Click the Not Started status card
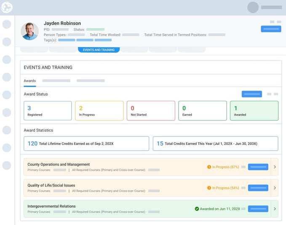The height and width of the screenshot is (225, 286). click(151, 111)
